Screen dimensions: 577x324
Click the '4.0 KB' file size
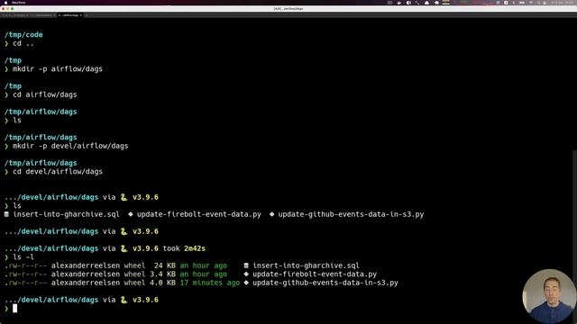click(x=162, y=283)
